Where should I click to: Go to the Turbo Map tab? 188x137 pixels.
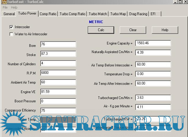pos(118,14)
